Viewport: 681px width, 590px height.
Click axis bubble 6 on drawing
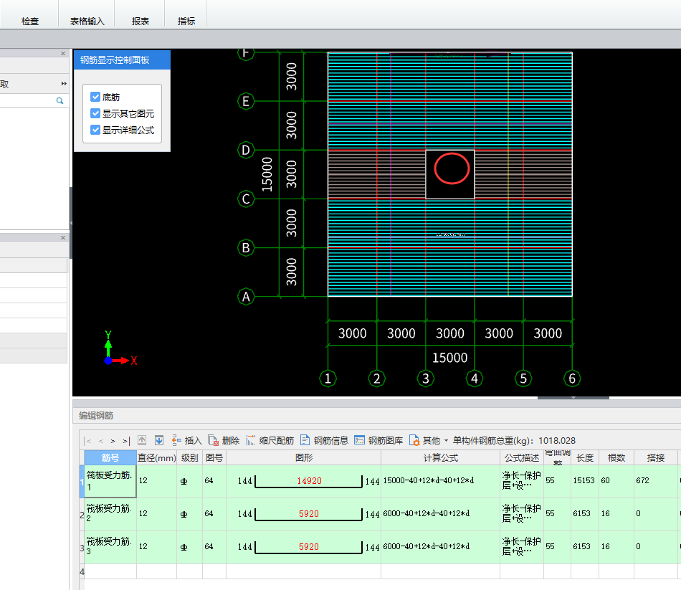pyautogui.click(x=572, y=379)
